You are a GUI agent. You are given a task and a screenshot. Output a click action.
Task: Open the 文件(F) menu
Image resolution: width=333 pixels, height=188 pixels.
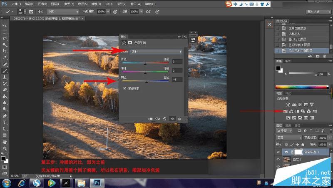pos(16,4)
